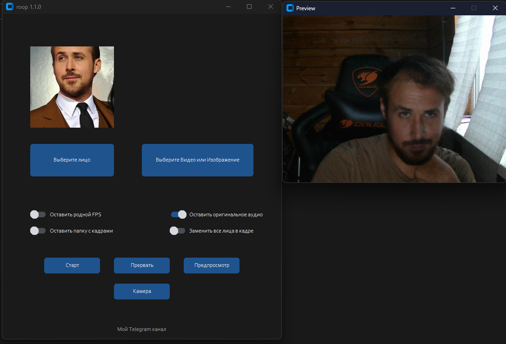Screen dimensions: 506x344
Task: Click the roop app icon in title bar
Action: 9,7
